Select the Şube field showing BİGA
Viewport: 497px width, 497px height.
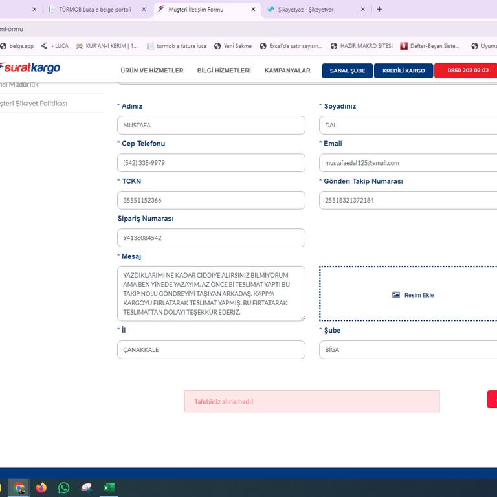pos(408,350)
